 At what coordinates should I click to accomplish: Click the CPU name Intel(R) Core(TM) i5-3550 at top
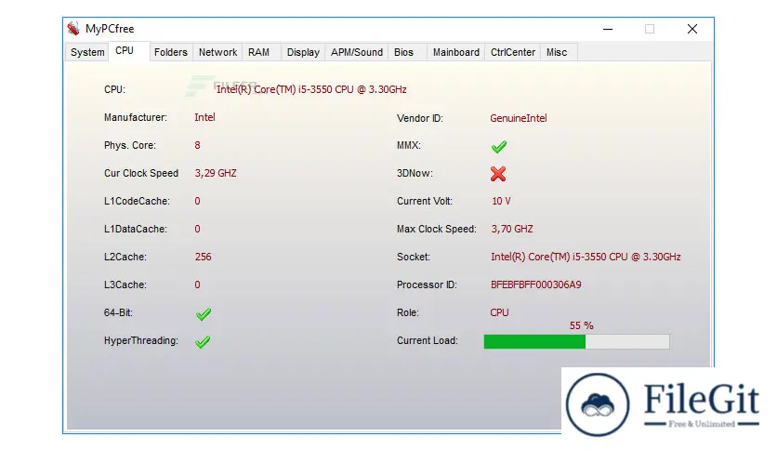pyautogui.click(x=311, y=89)
